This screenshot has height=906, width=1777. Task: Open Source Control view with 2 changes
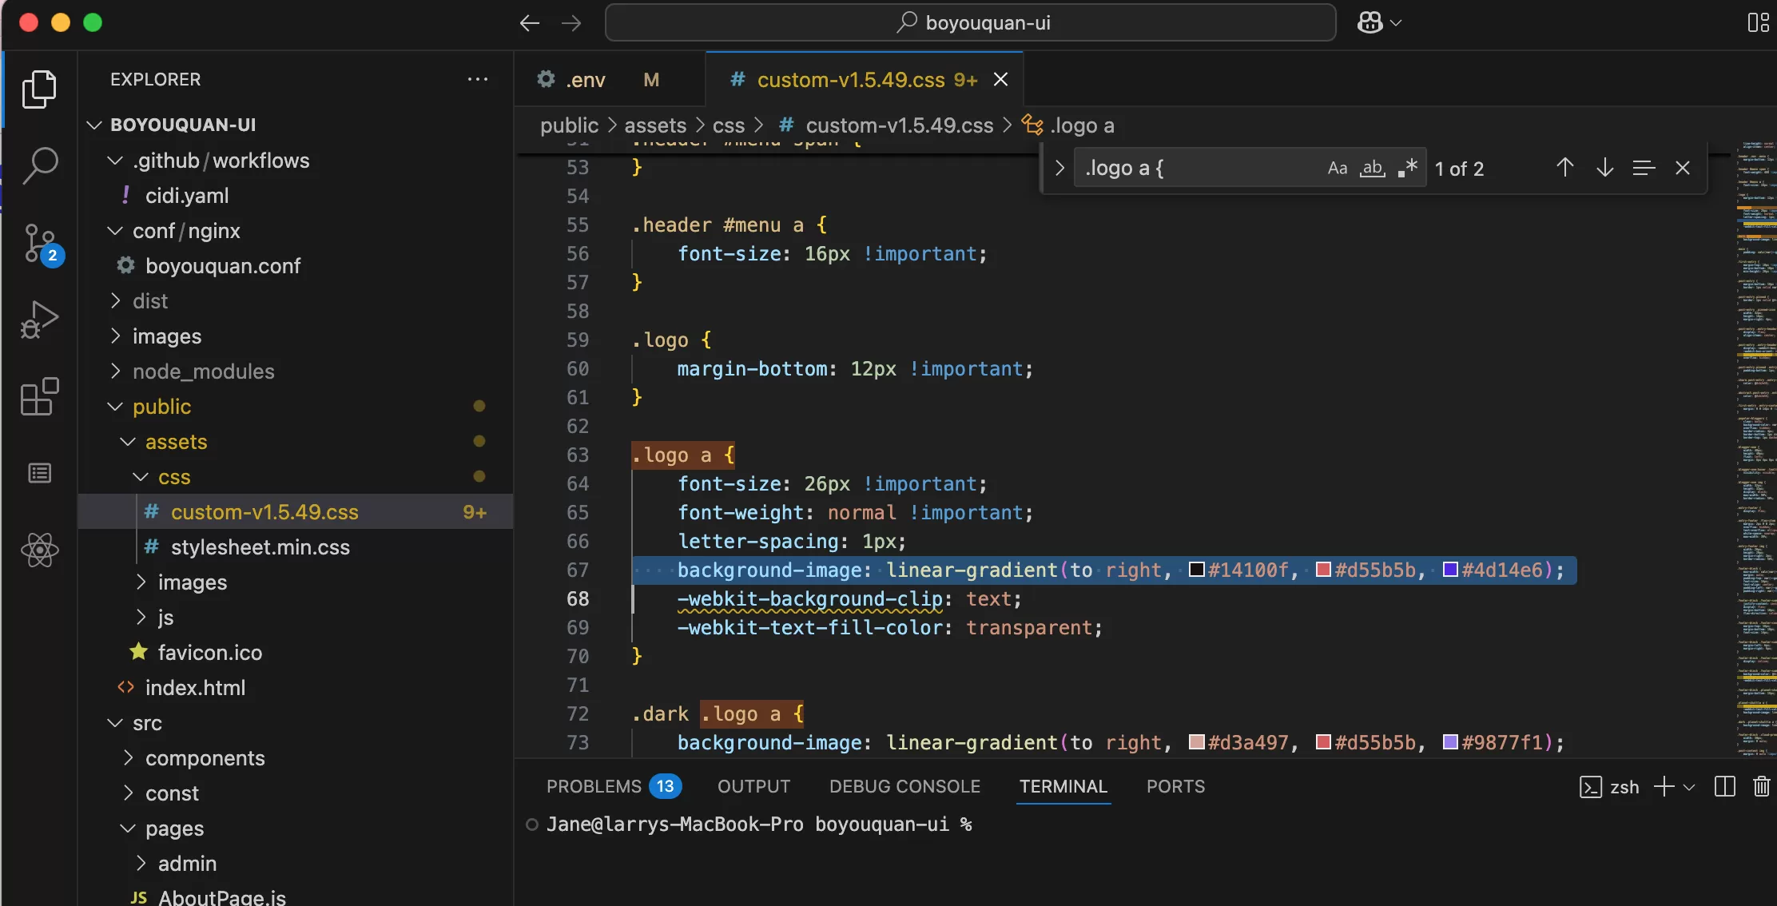click(39, 244)
